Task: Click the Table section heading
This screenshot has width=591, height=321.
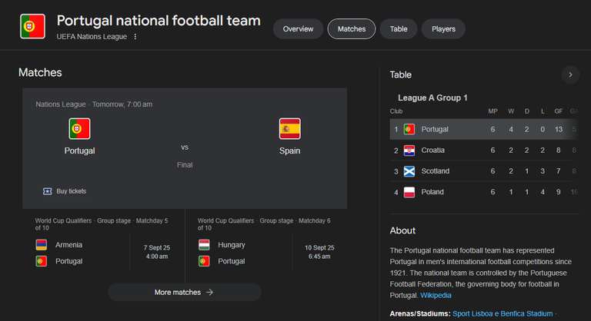Action: click(x=401, y=75)
